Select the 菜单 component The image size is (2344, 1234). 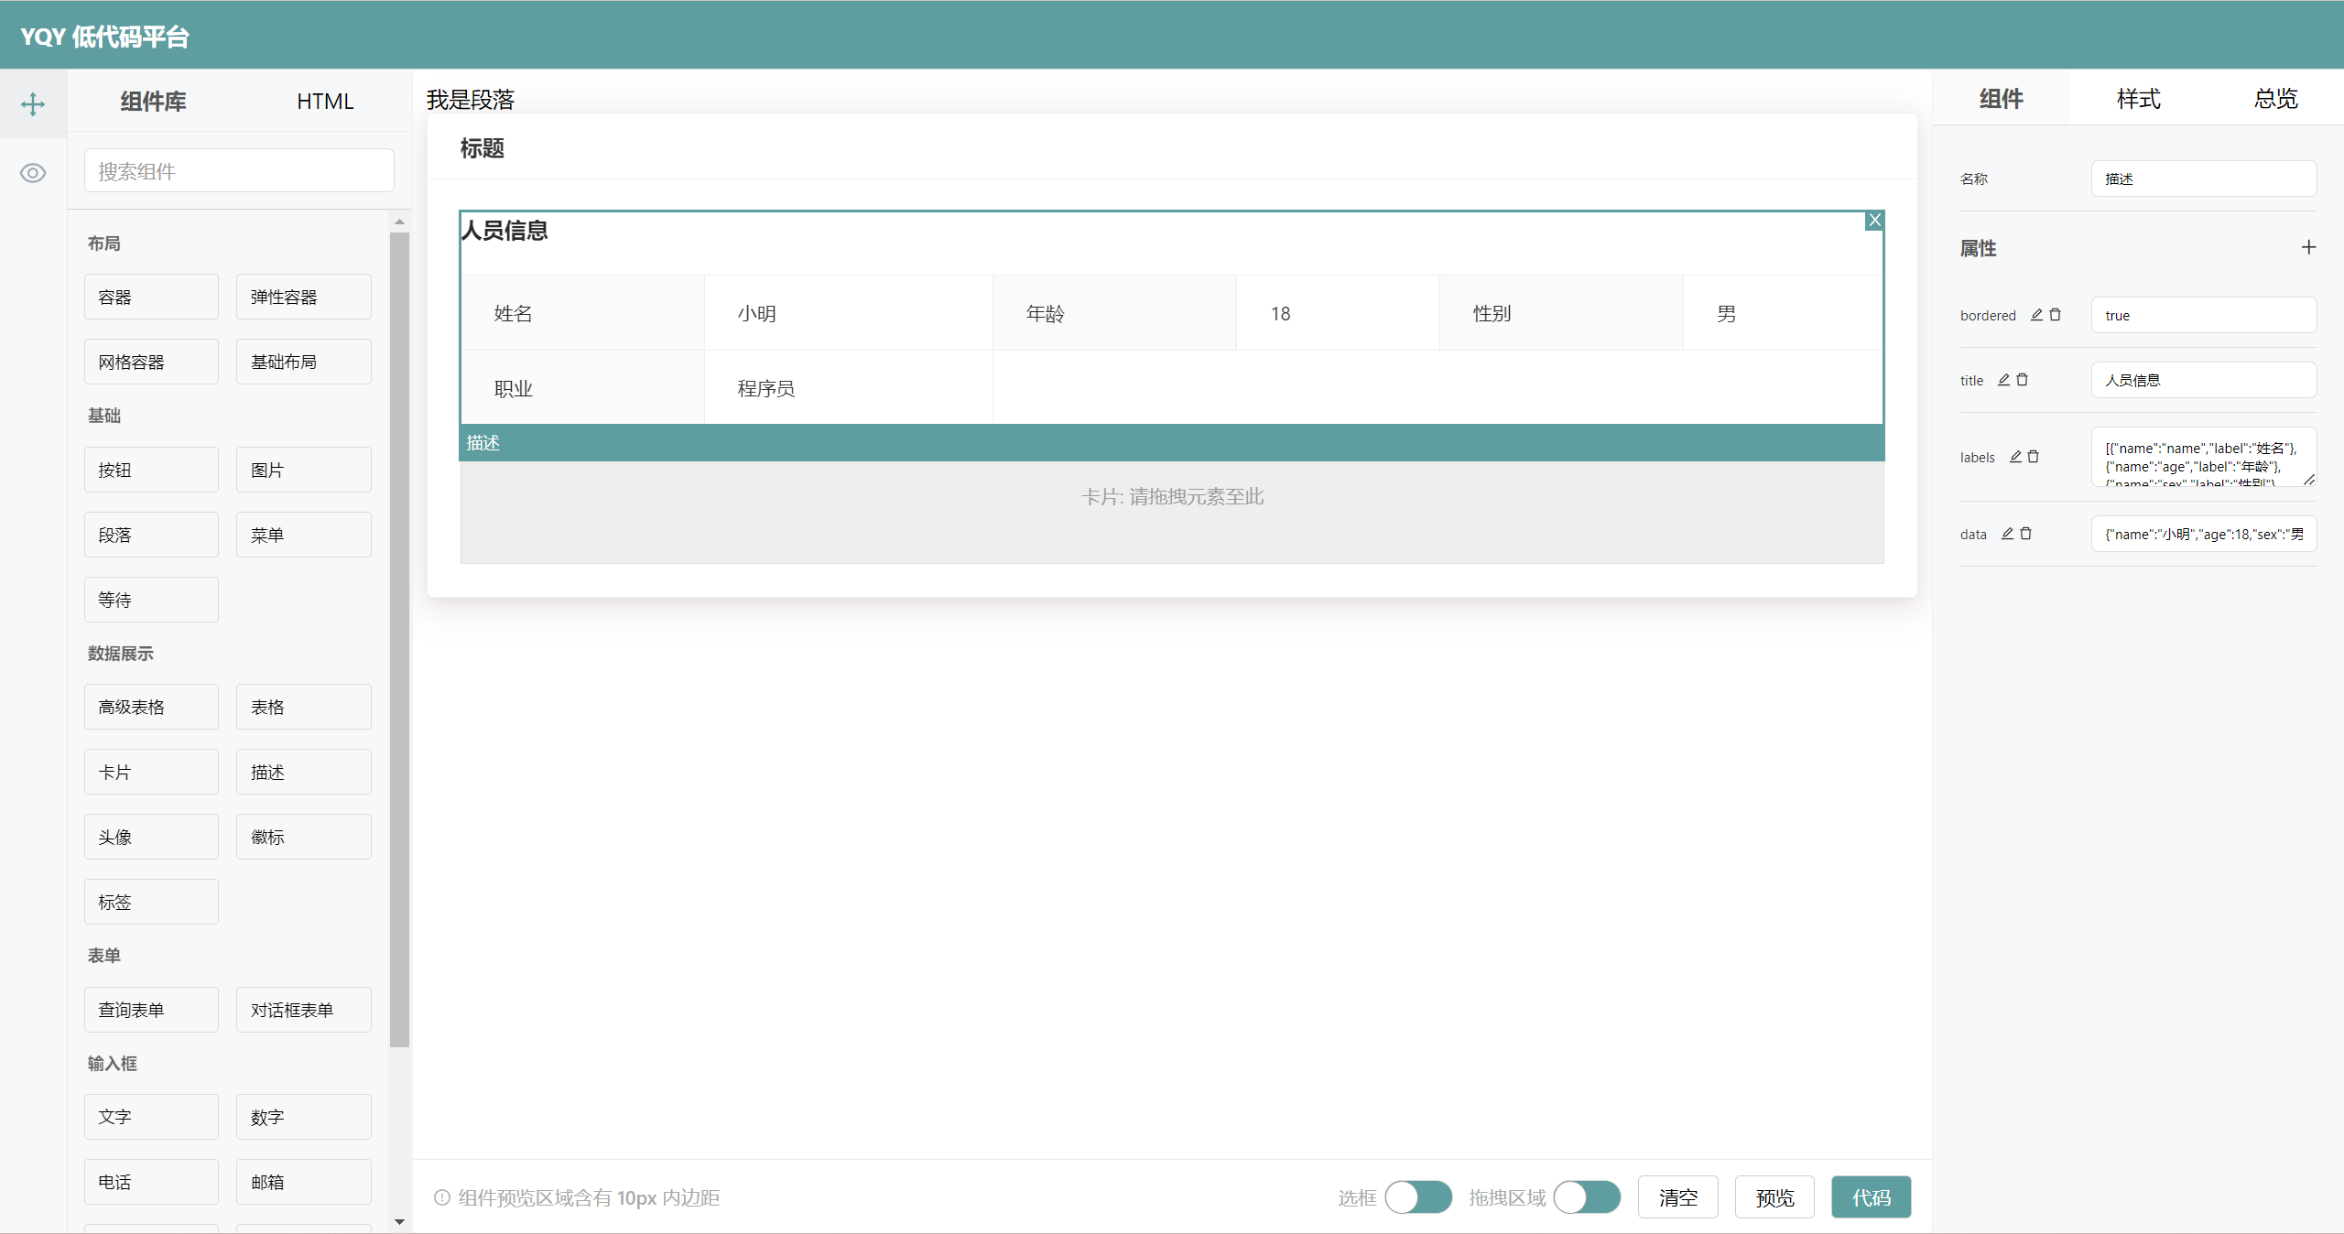click(x=304, y=536)
